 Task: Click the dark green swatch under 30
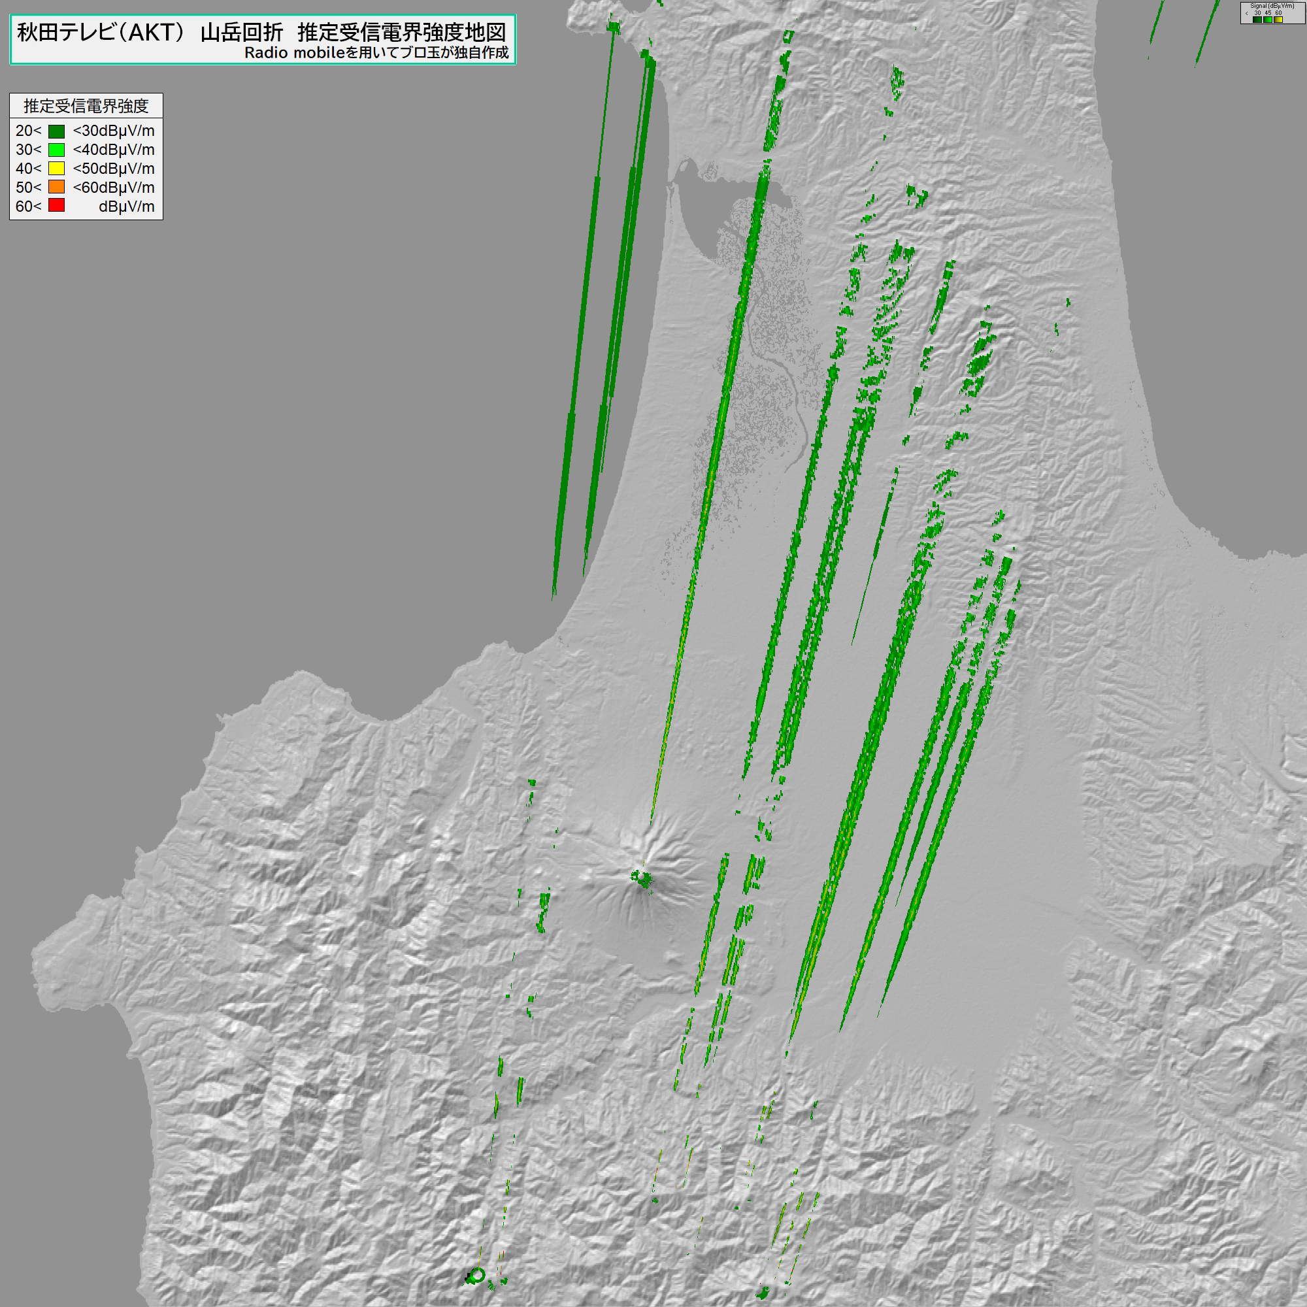click(1257, 20)
